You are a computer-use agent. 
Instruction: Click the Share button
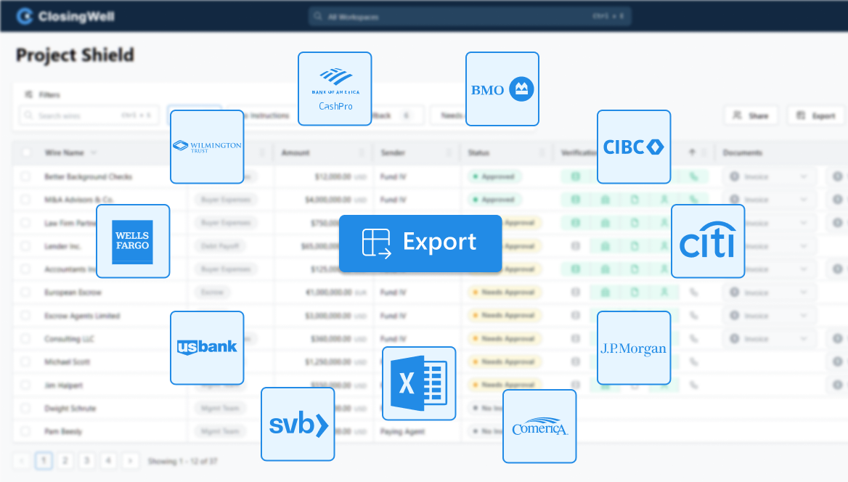751,115
